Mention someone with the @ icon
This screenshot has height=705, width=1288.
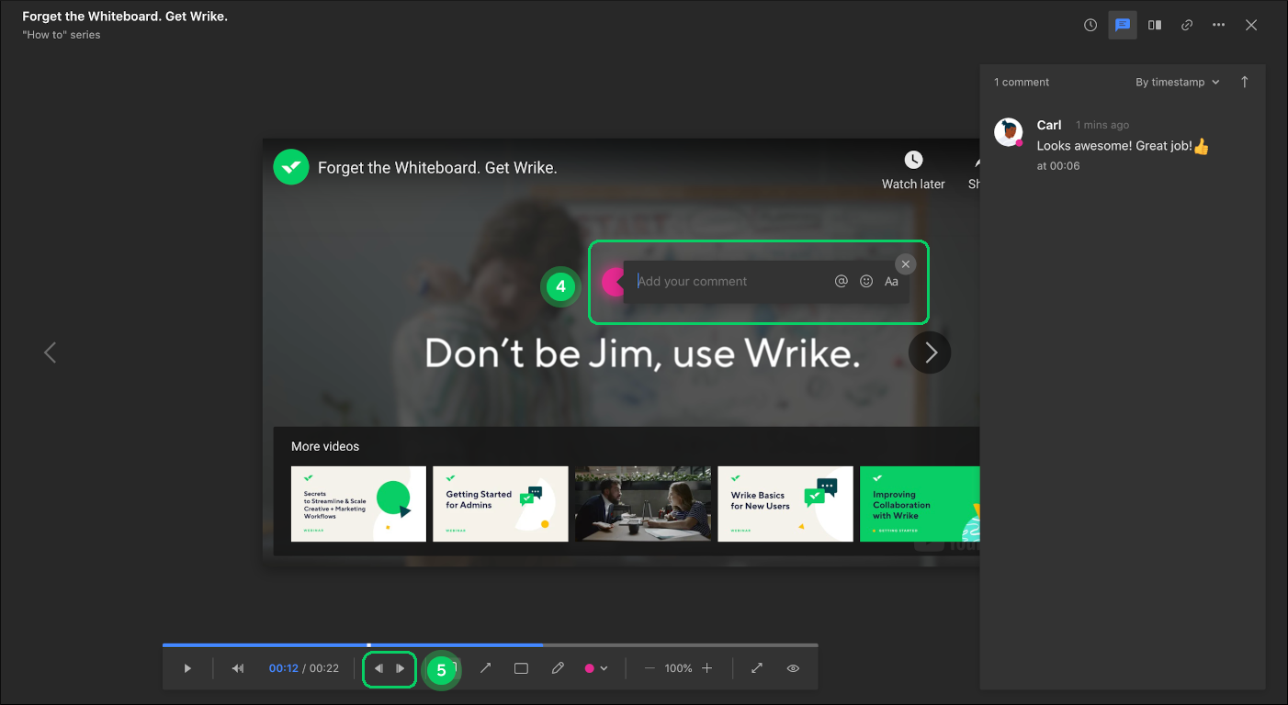tap(841, 282)
